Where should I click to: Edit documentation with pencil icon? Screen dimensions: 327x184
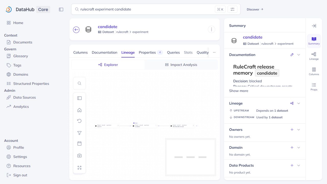pyautogui.click(x=292, y=55)
